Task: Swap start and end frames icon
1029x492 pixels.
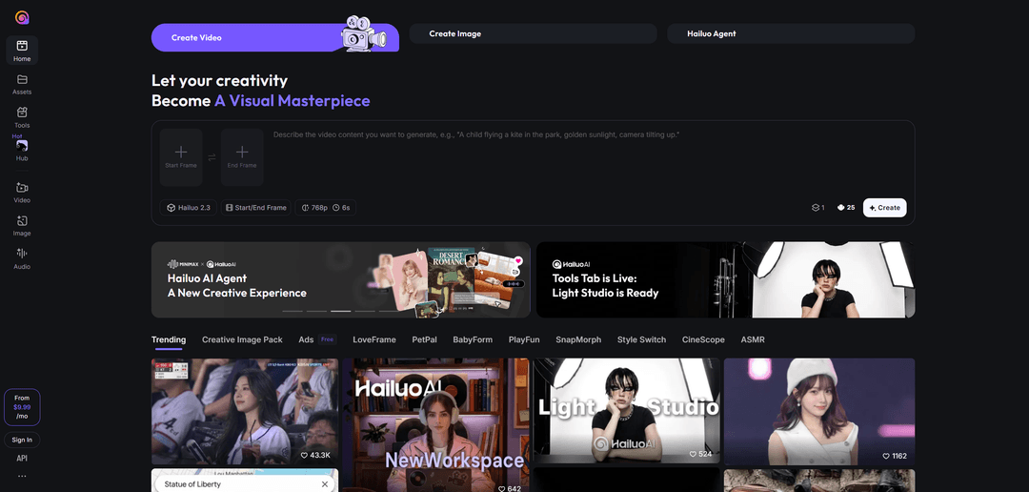Action: click(212, 157)
